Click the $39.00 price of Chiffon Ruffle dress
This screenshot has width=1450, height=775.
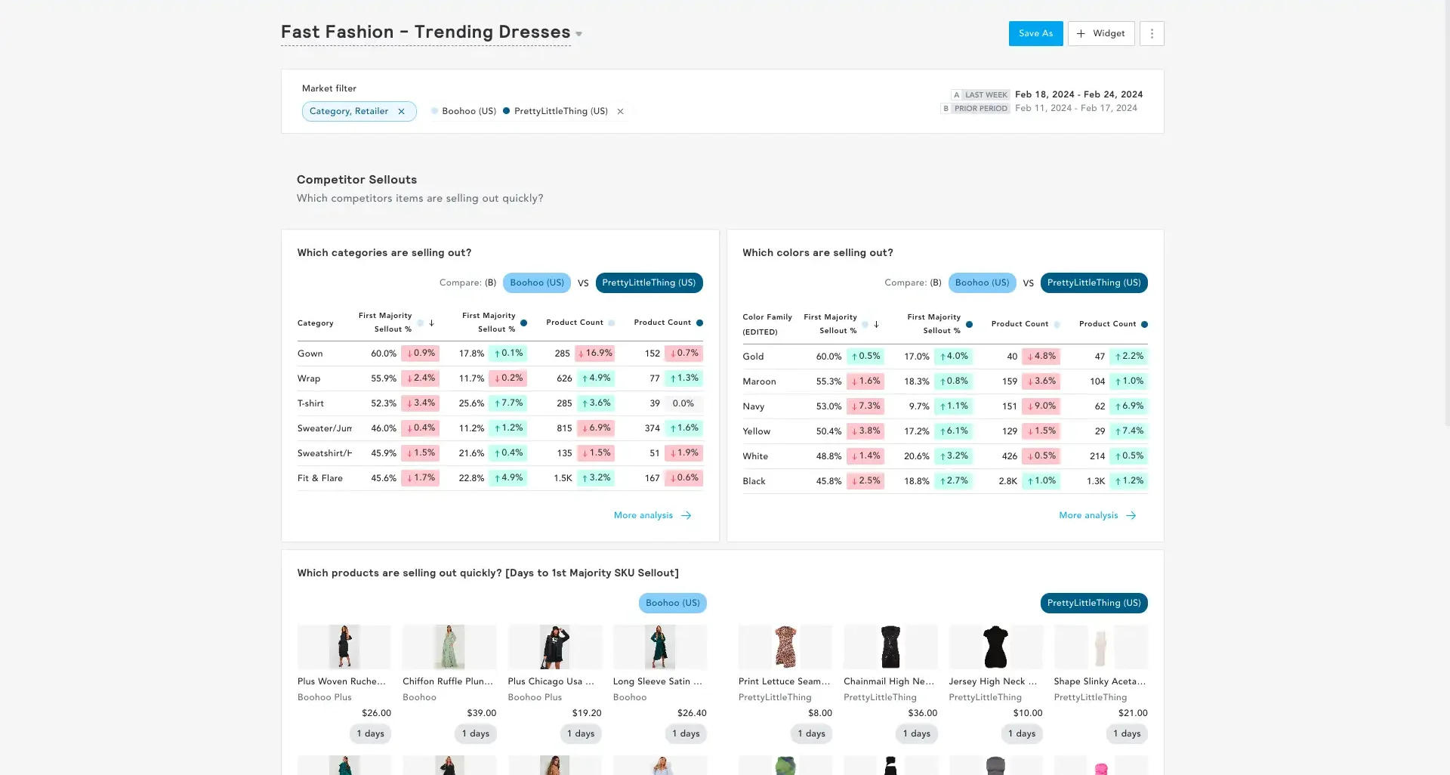point(481,713)
